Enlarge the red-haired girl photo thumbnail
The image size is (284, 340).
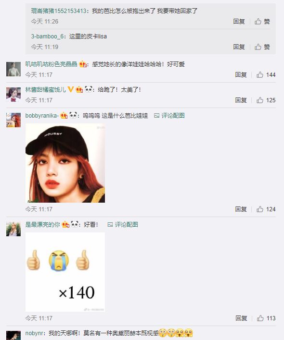(65, 163)
